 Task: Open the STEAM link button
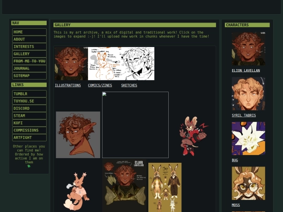coord(29,116)
